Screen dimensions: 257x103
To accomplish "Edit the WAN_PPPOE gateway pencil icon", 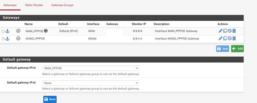I will 220,31.
